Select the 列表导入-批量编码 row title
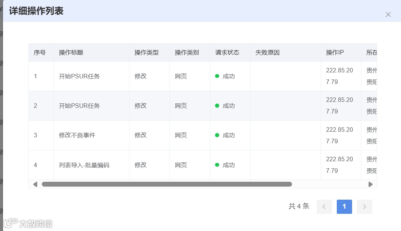Screen dimensions: 401x231 click(84, 165)
